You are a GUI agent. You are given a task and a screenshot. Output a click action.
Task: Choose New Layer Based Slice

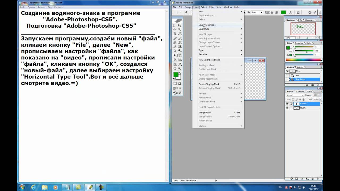[x=218, y=60]
